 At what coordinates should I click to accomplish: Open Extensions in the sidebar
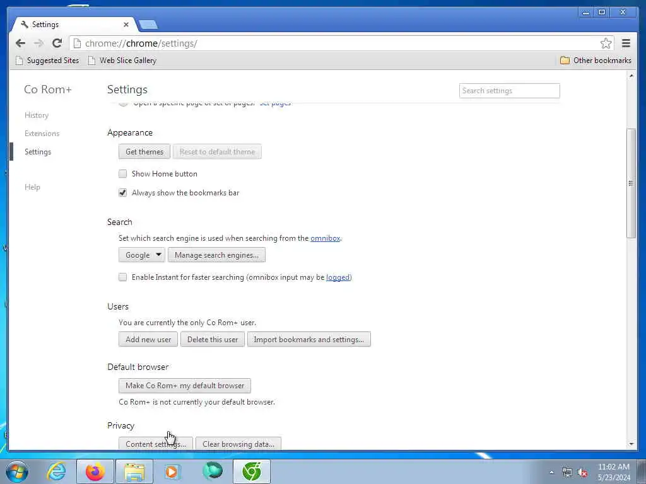[42, 134]
